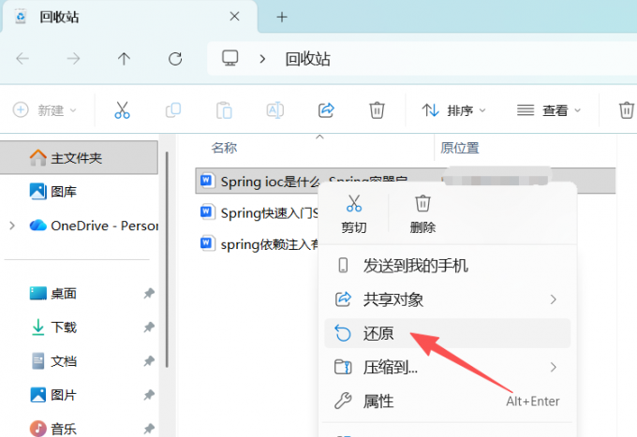Close the 回收站 tab
Viewport: 637px width, 437px height.
coord(234,17)
